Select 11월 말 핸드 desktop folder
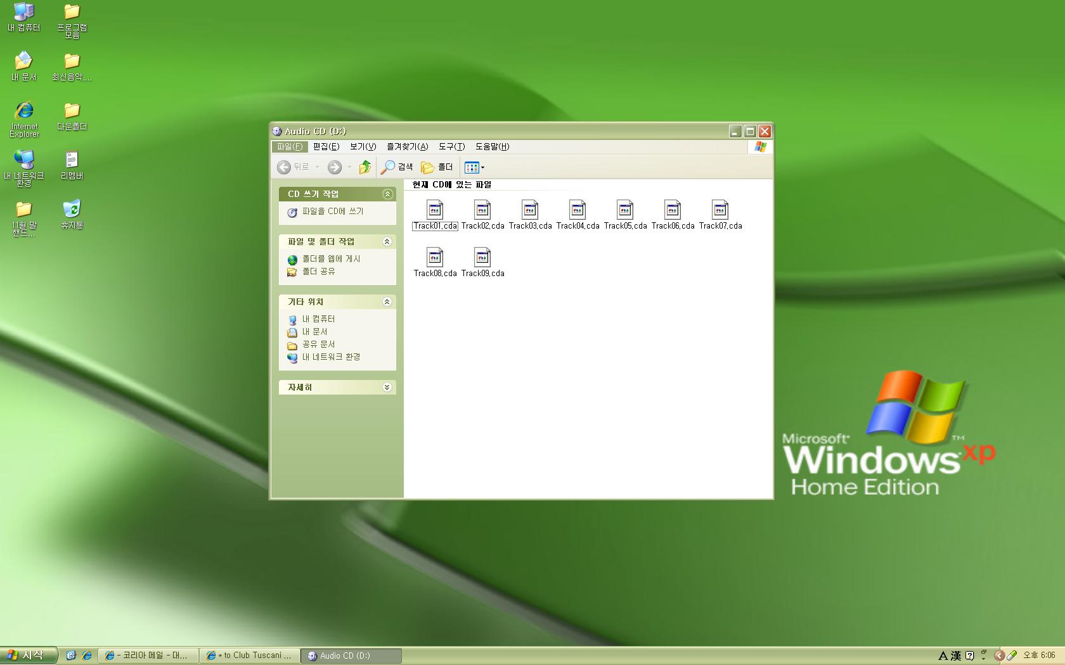 pyautogui.click(x=24, y=218)
